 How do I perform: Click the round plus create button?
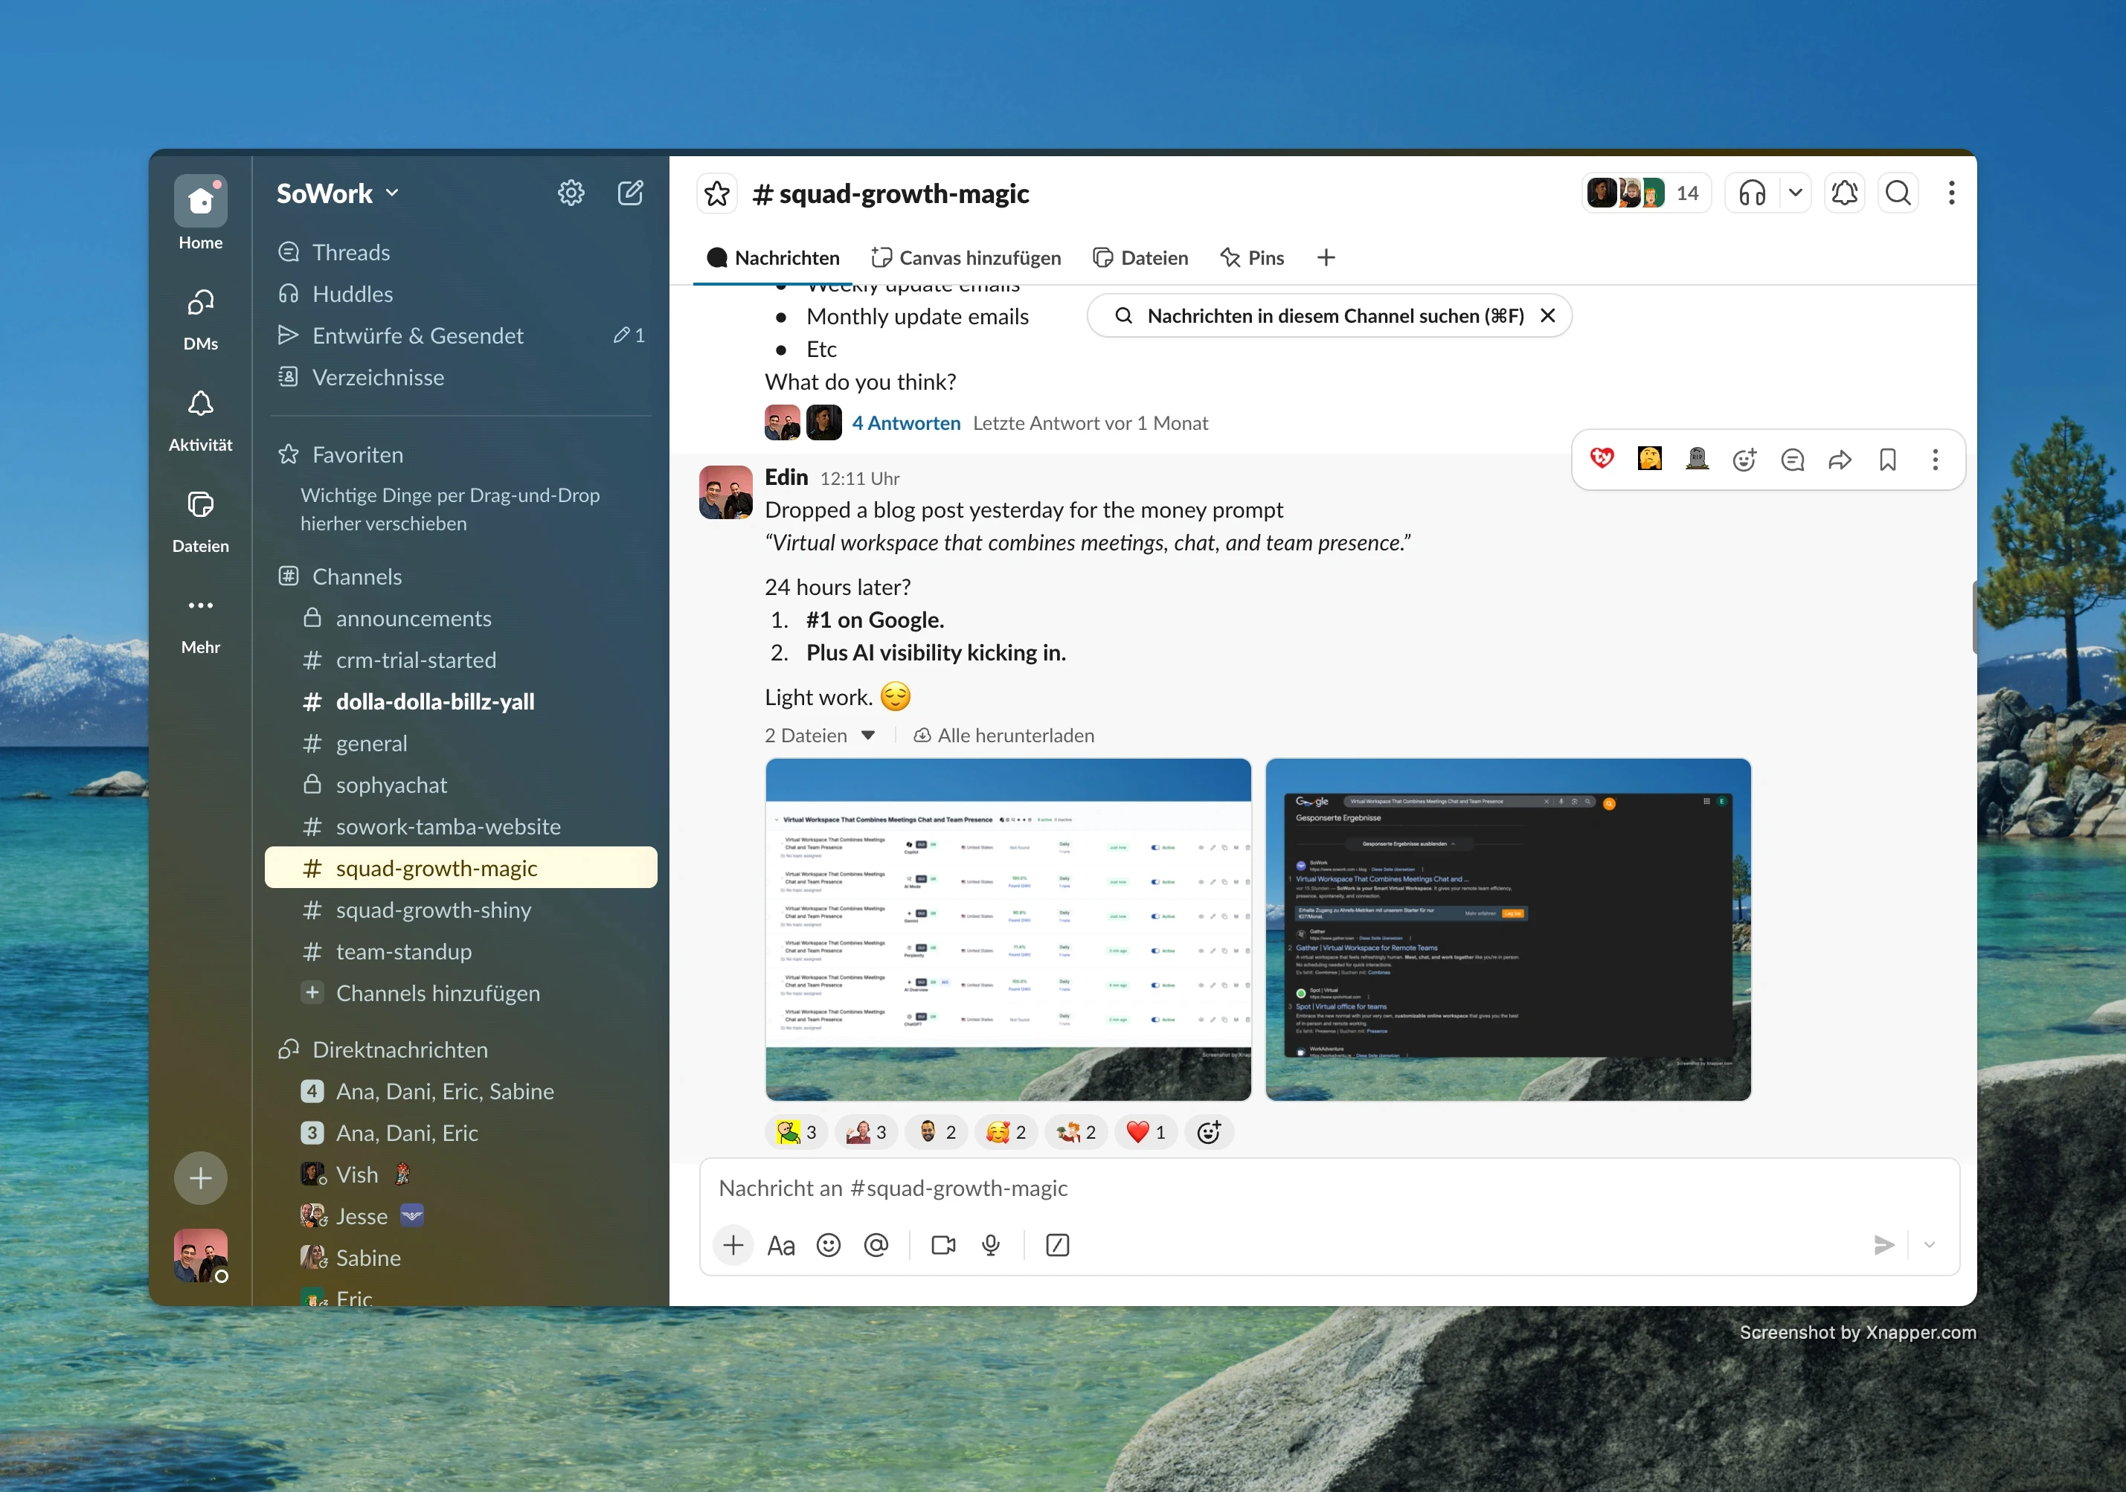pos(200,1177)
